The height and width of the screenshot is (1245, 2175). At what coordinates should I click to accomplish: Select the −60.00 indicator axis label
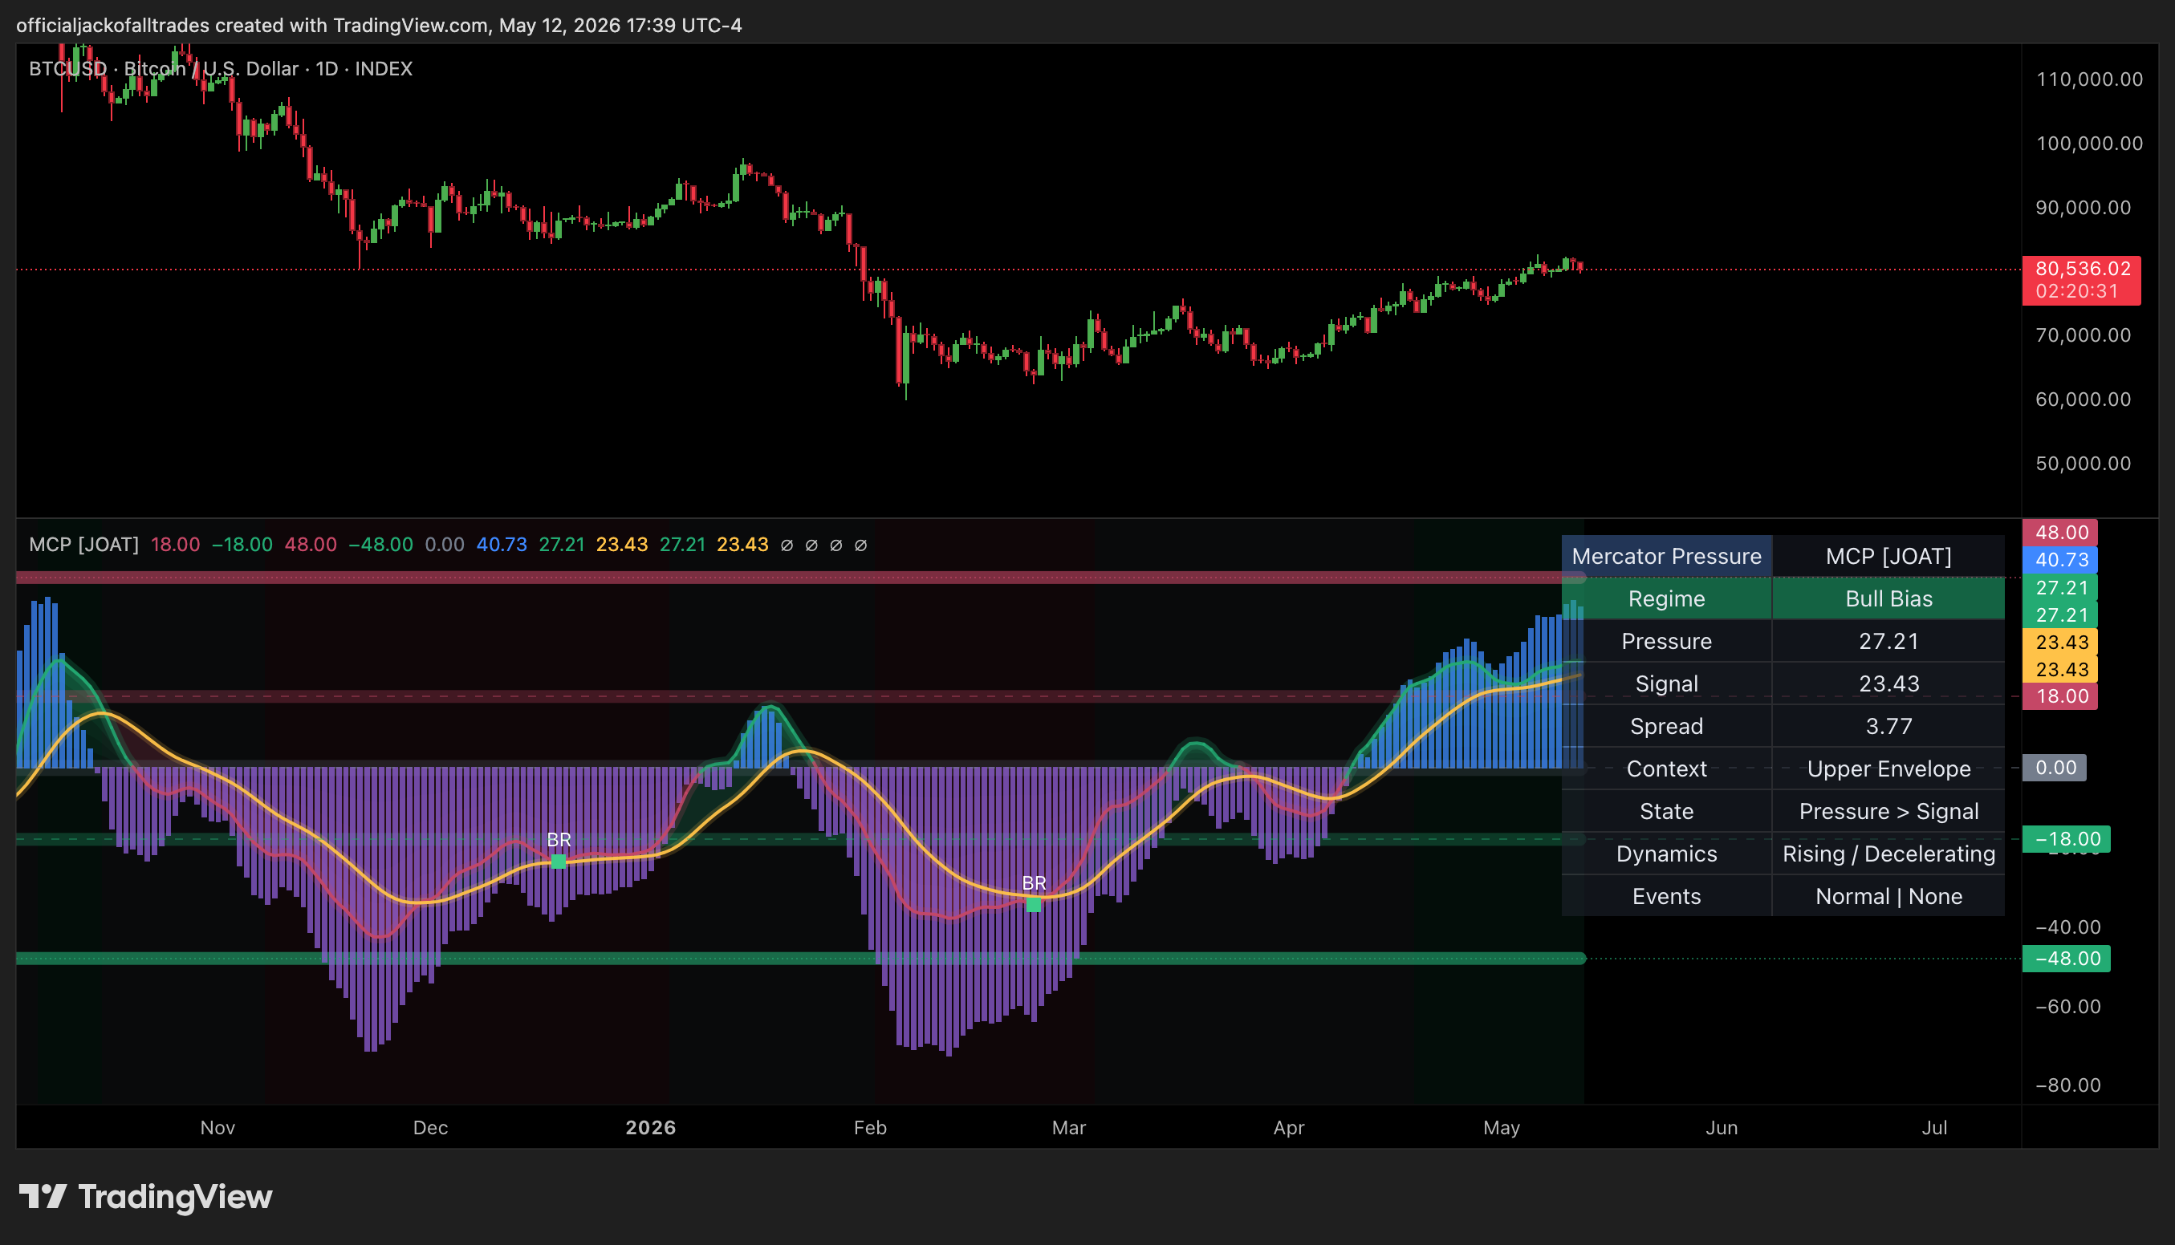pos(2068,1006)
